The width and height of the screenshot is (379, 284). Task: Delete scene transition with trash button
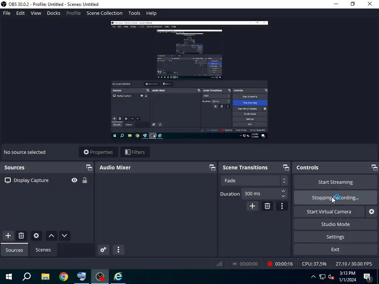click(x=267, y=206)
